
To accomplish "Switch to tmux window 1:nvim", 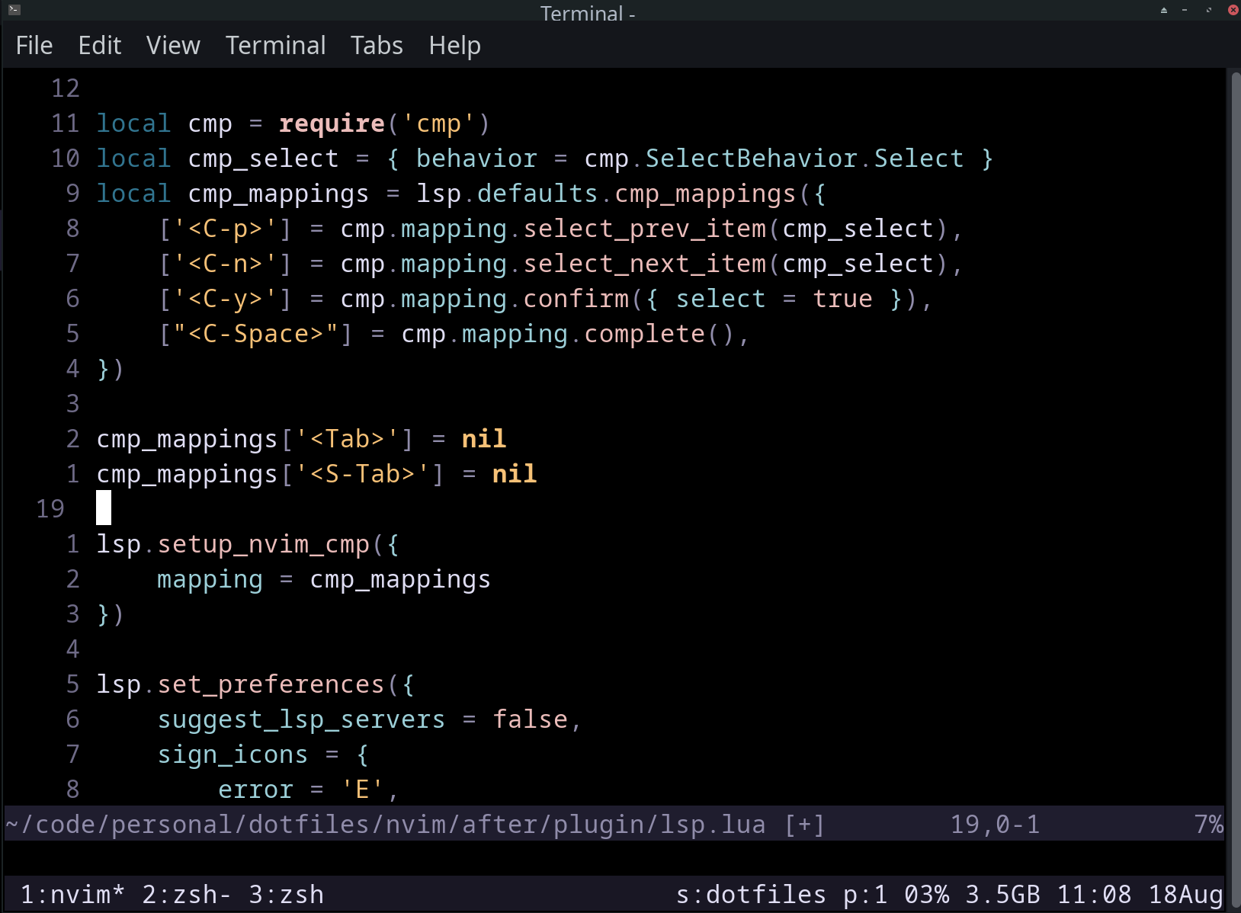I will 72,894.
